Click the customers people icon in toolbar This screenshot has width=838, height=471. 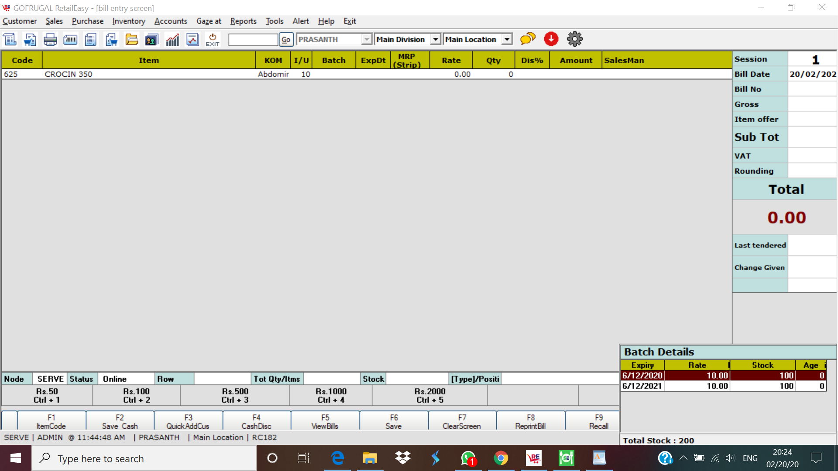151,40
